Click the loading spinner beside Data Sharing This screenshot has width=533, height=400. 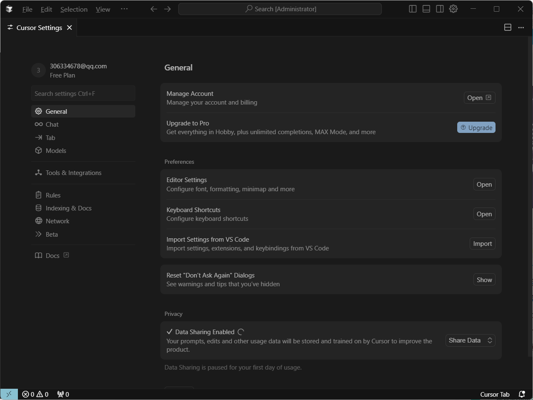[241, 332]
